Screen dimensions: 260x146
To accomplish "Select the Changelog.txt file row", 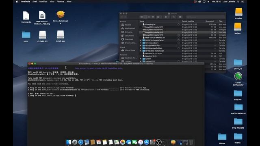I will tap(182, 24).
